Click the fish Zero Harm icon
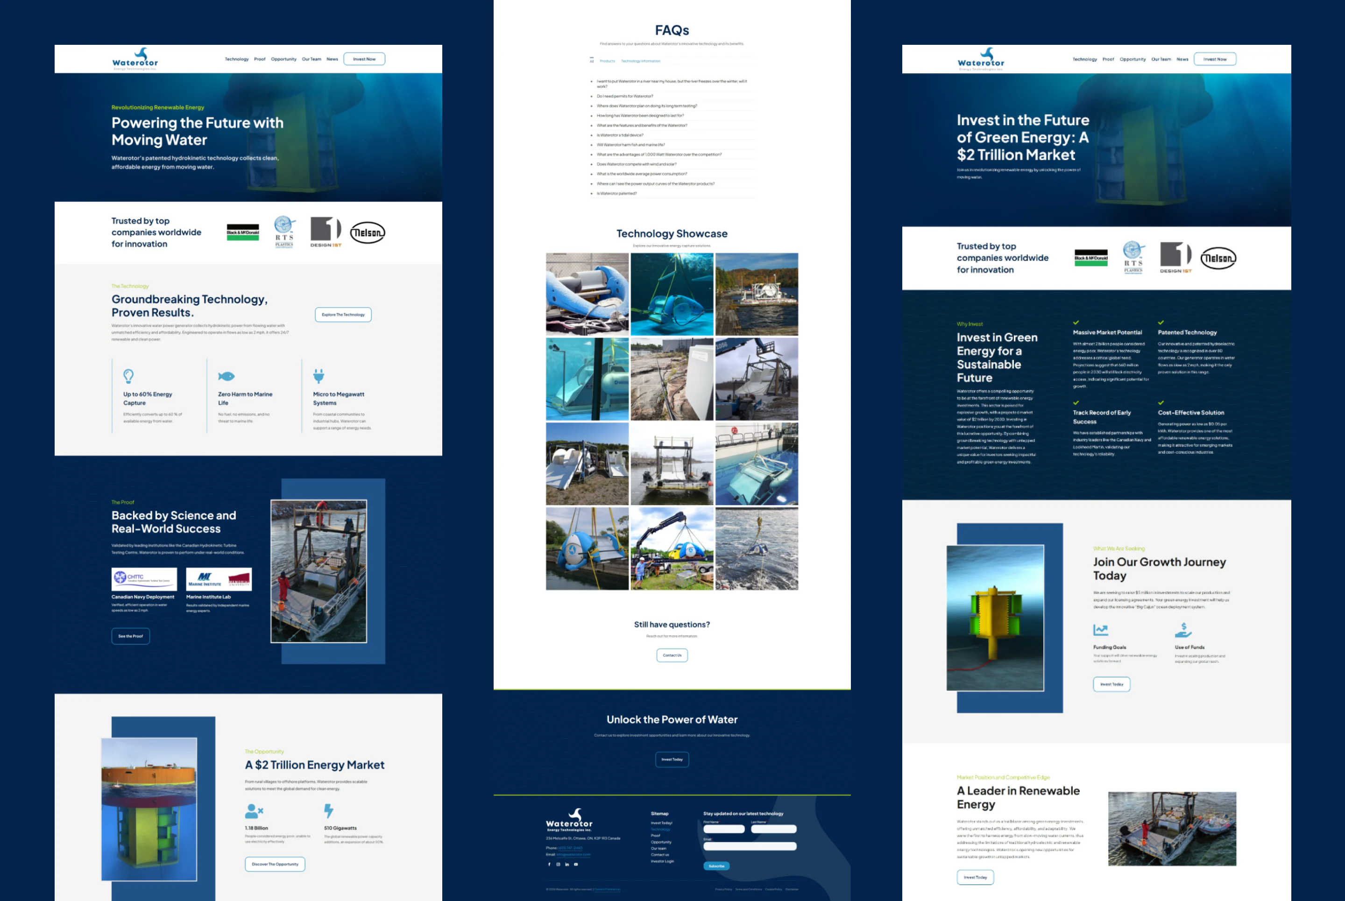This screenshot has height=901, width=1345. pyautogui.click(x=227, y=376)
